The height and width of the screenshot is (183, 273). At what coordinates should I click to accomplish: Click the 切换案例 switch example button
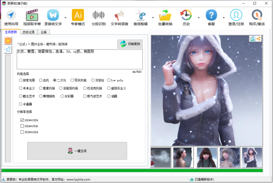coord(130,44)
